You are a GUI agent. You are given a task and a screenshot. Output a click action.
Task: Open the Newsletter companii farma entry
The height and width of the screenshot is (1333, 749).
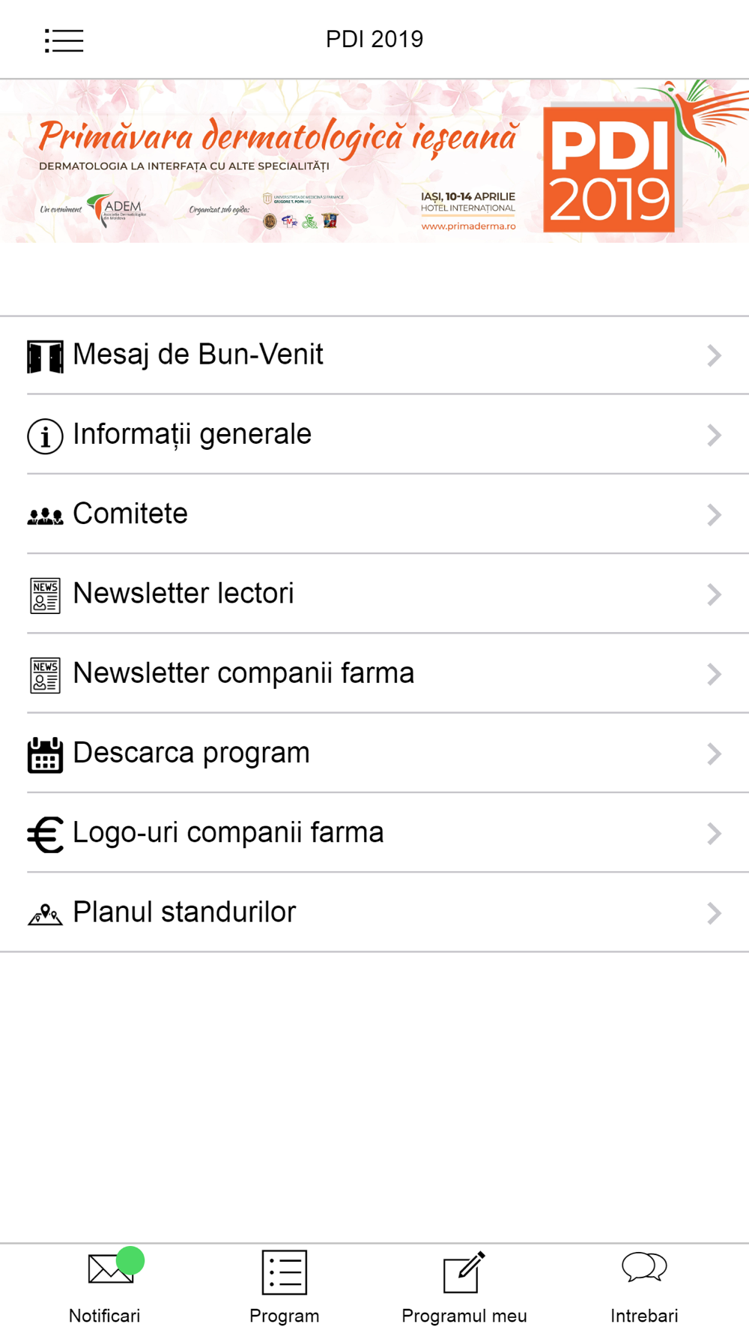(x=374, y=673)
